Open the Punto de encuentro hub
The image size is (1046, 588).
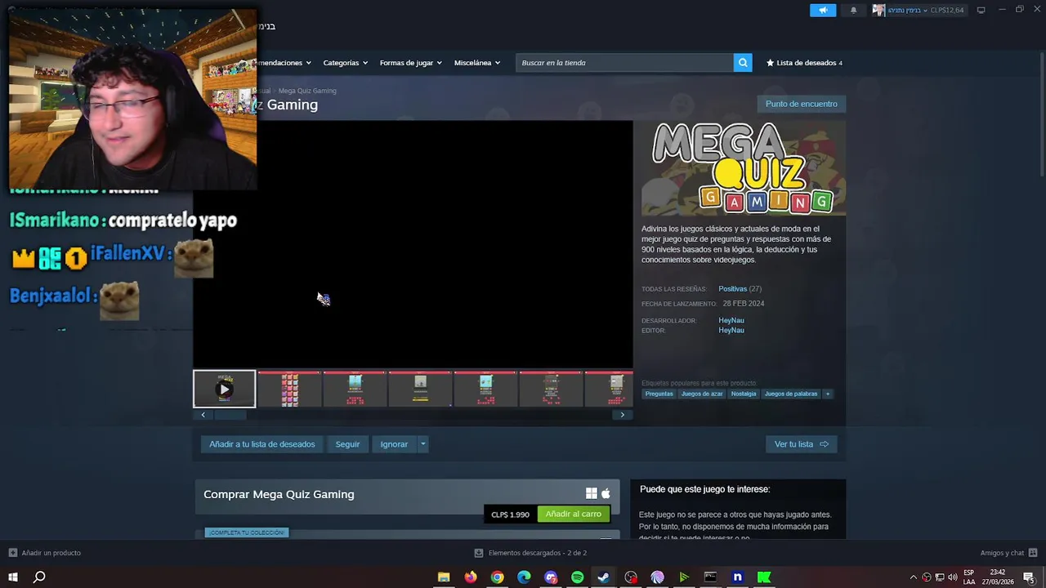click(x=801, y=104)
